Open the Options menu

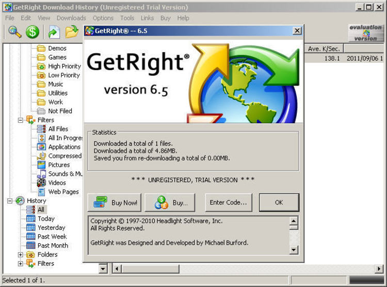[103, 18]
